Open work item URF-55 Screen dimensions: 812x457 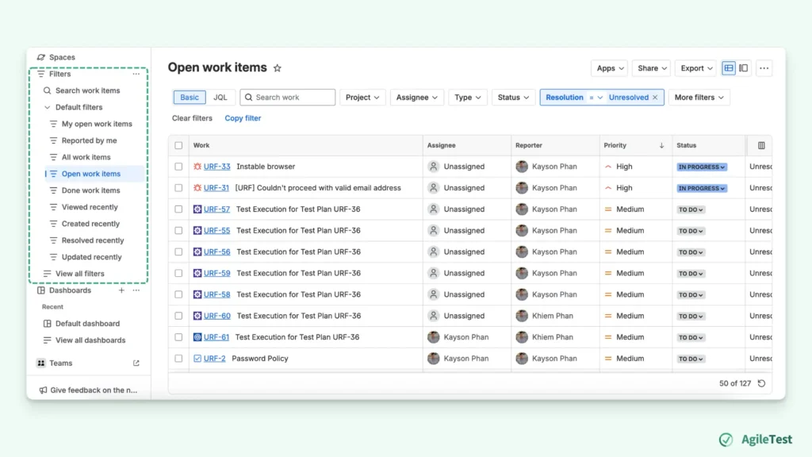point(216,231)
